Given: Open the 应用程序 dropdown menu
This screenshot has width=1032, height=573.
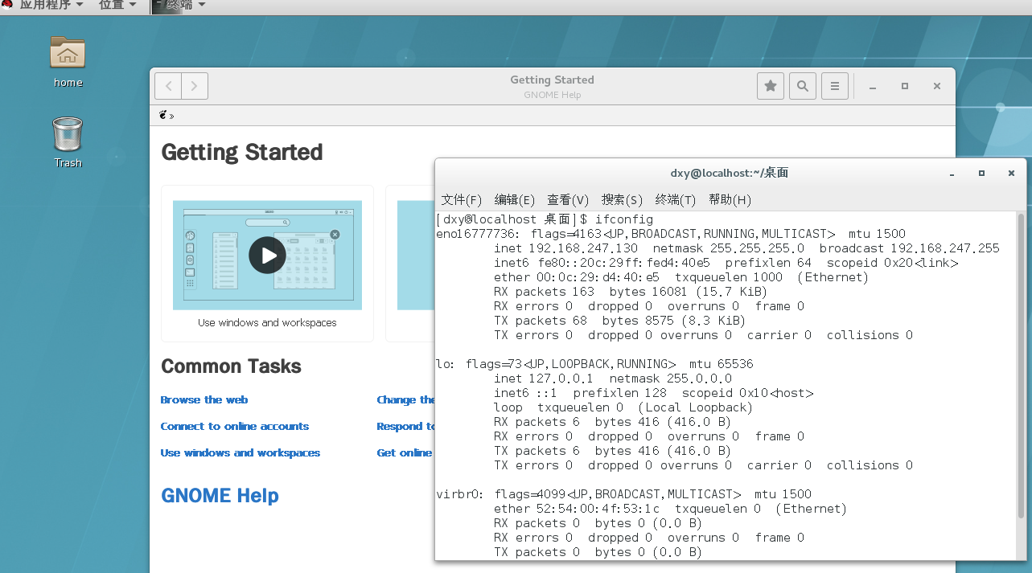Looking at the screenshot, I should click(x=44, y=4).
